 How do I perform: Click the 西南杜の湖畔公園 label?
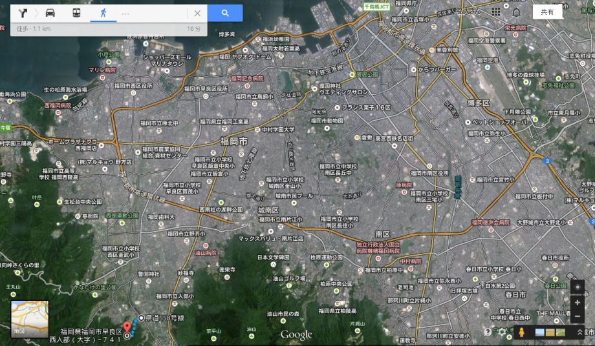click(221, 210)
